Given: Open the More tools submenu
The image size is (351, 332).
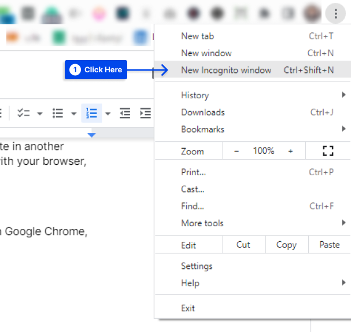Looking at the screenshot, I should tap(253, 223).
